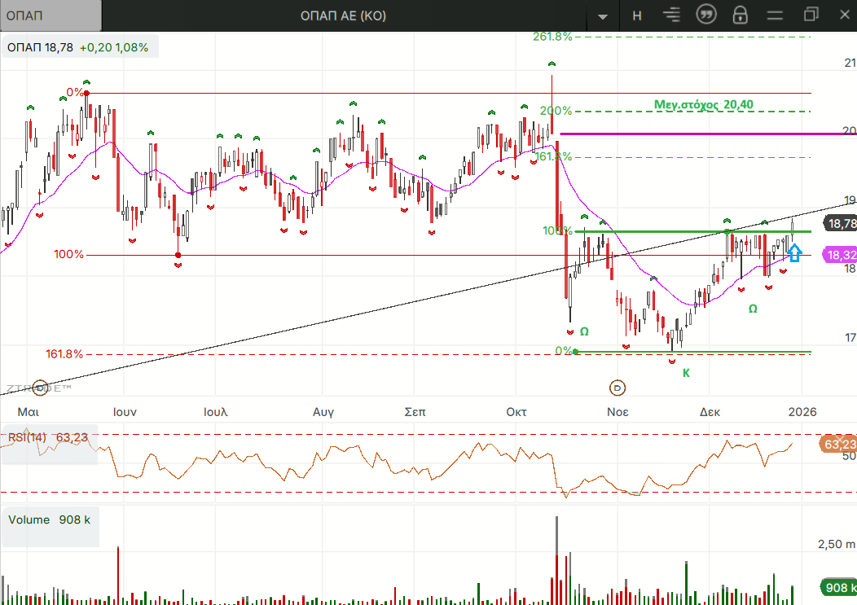The image size is (857, 605).
Task: Restore the window using title bar button
Action: (811, 15)
